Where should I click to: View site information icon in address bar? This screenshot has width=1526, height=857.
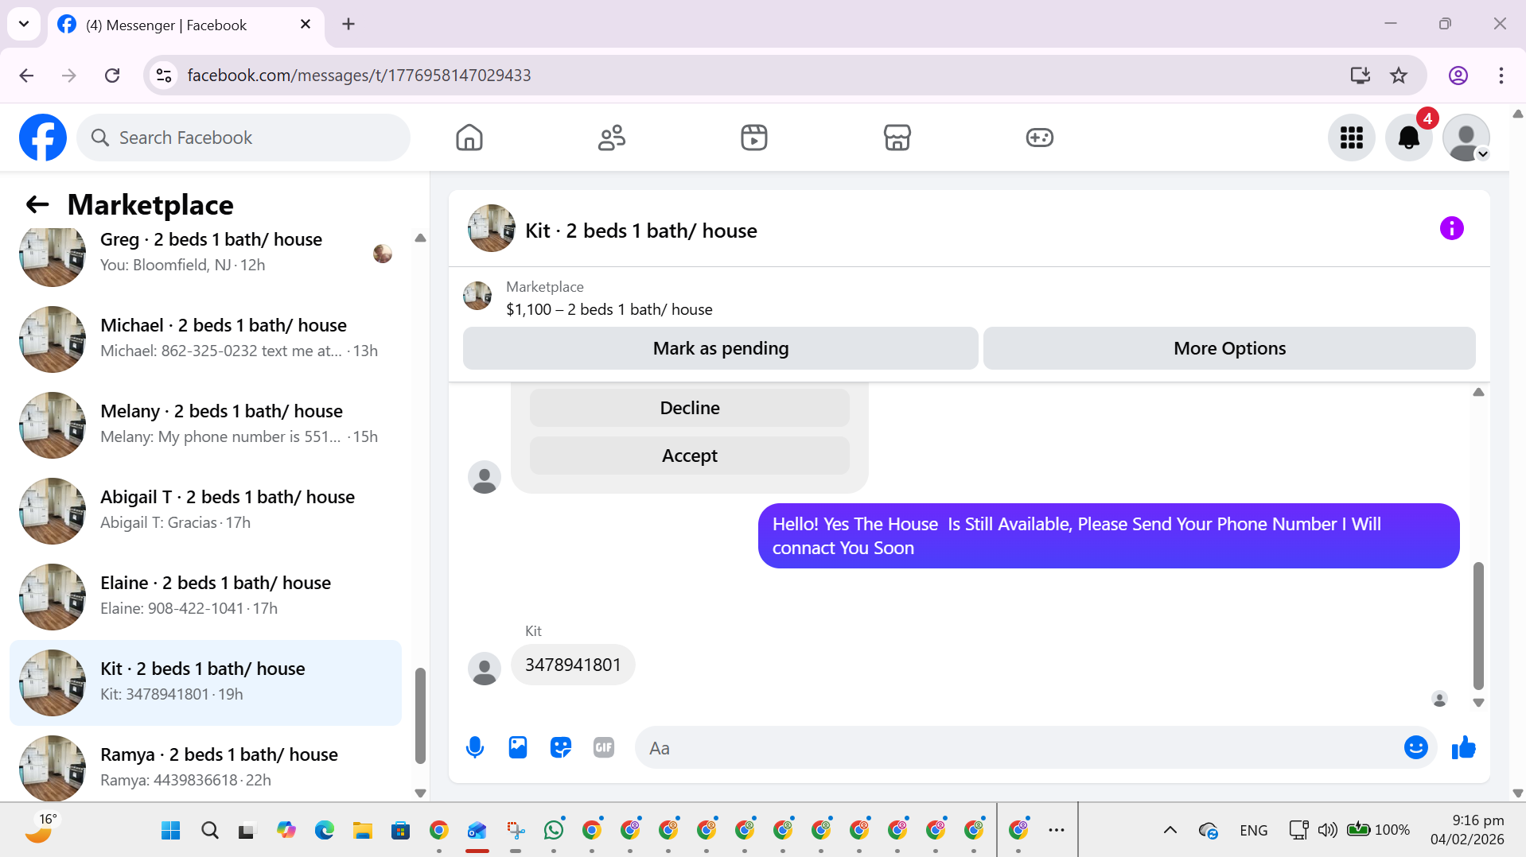164,76
